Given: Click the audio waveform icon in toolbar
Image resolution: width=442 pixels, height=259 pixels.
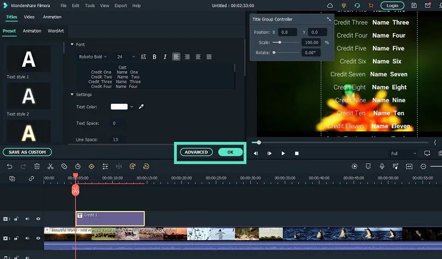Looking at the screenshot, I should (x=119, y=167).
